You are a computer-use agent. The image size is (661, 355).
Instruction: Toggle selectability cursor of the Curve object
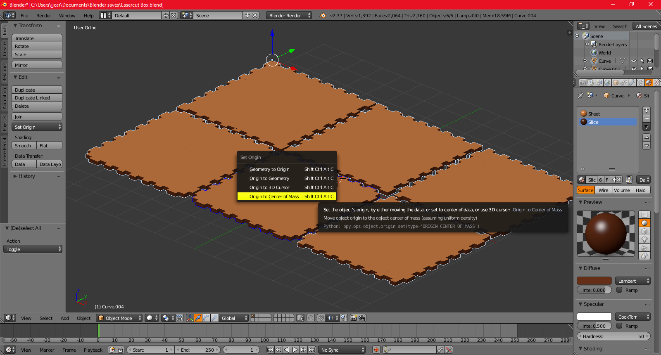[642, 61]
